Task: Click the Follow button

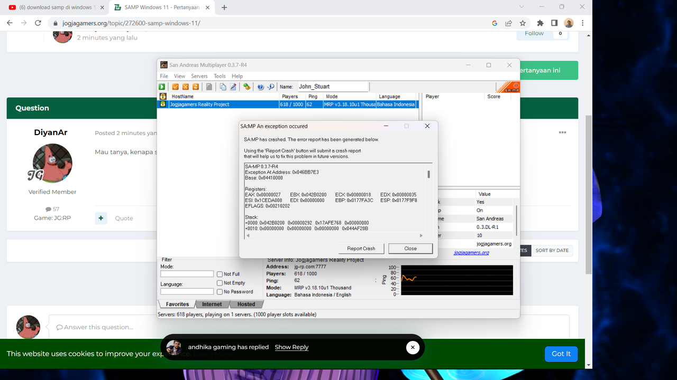Action: (534, 33)
